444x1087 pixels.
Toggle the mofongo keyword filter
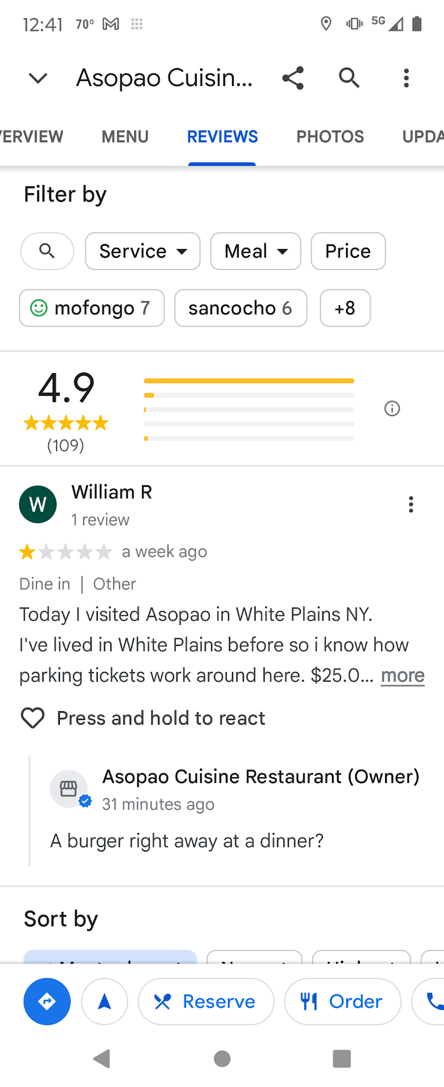(x=92, y=308)
